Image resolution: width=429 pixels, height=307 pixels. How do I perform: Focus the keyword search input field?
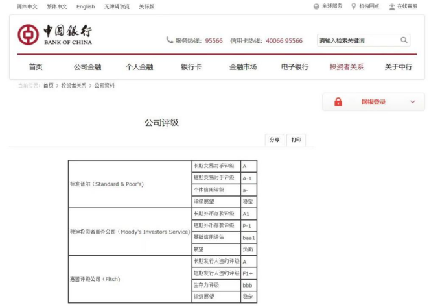click(356, 40)
